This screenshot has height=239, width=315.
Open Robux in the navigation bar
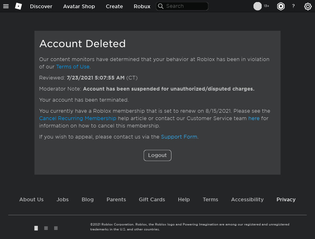click(142, 6)
